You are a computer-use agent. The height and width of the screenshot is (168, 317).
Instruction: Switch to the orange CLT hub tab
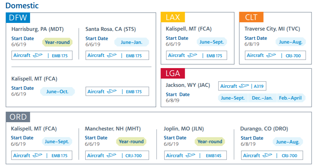tap(251, 17)
